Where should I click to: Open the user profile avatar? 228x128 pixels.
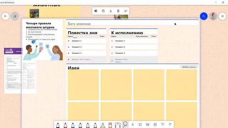pyautogui.click(x=213, y=16)
